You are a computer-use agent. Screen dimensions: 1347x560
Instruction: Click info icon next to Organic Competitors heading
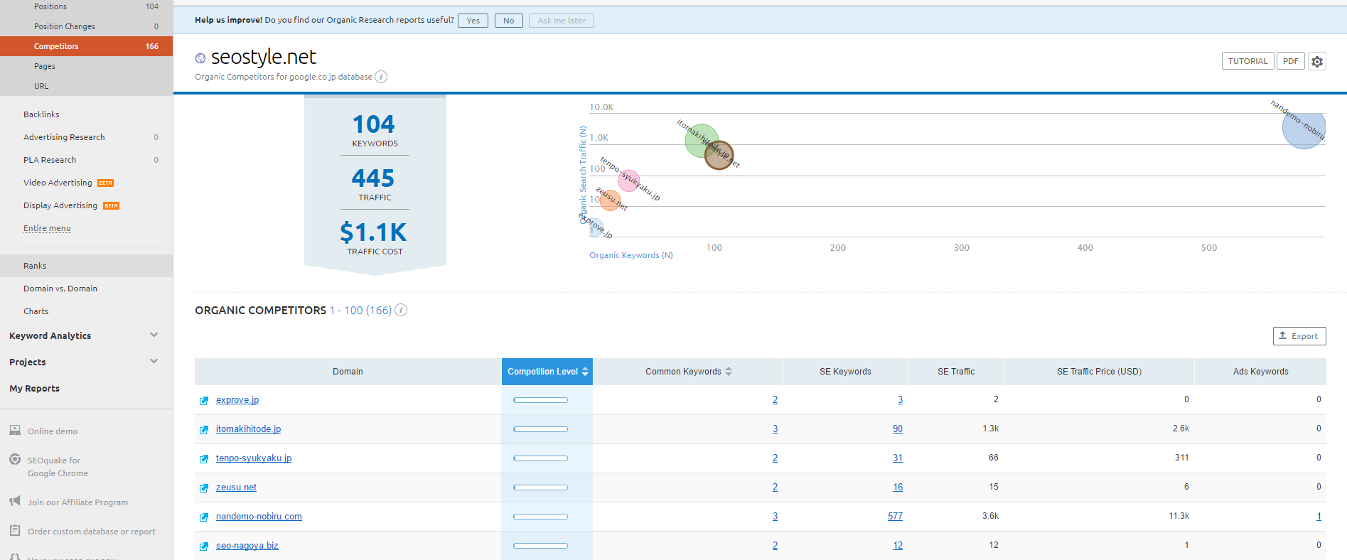[x=401, y=310]
